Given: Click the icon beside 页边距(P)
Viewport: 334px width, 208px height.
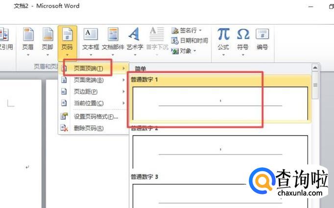Looking at the screenshot, I should (64, 92).
